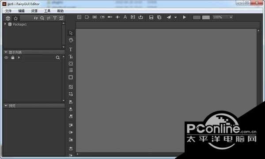Create a new combo box from the toolbar
This screenshot has width=265, height=159.
coord(102,17)
